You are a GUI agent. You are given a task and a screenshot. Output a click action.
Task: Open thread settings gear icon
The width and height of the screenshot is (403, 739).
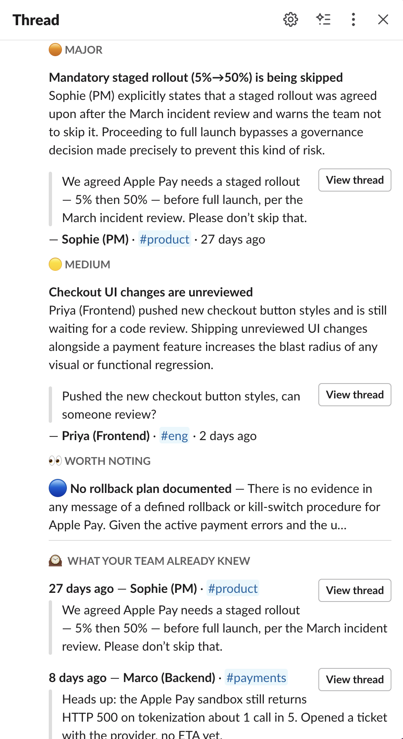pos(291,19)
